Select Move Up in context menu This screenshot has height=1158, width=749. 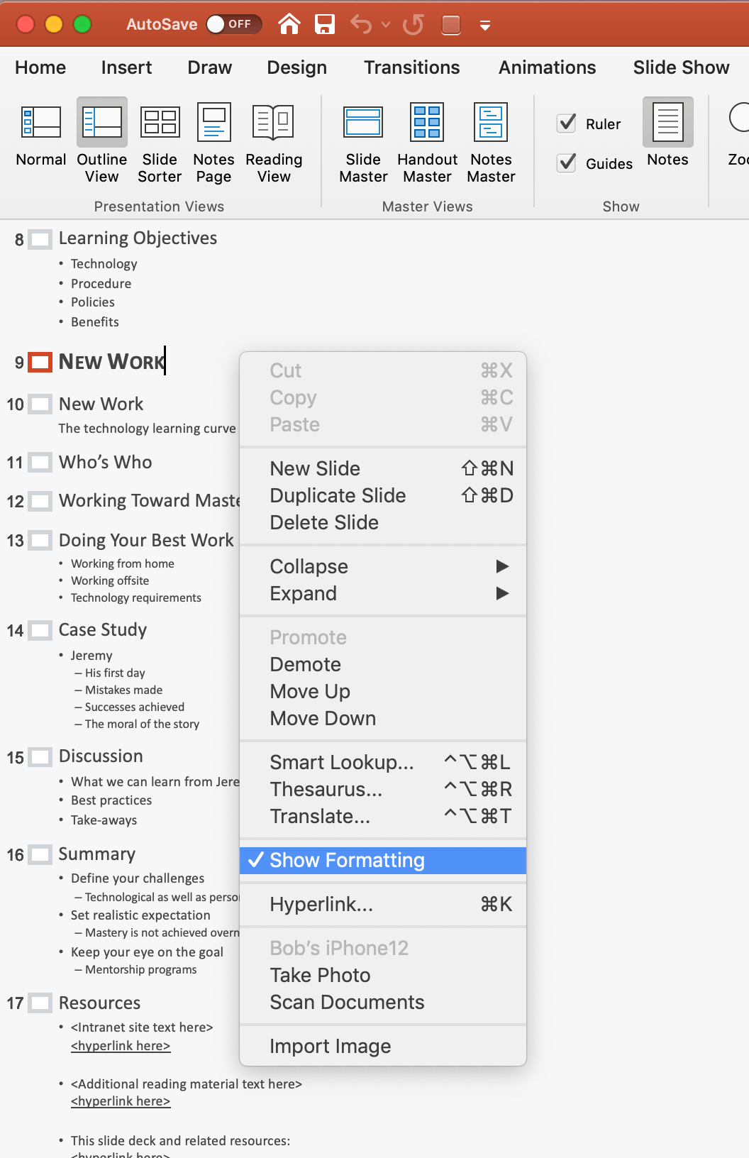click(x=383, y=691)
